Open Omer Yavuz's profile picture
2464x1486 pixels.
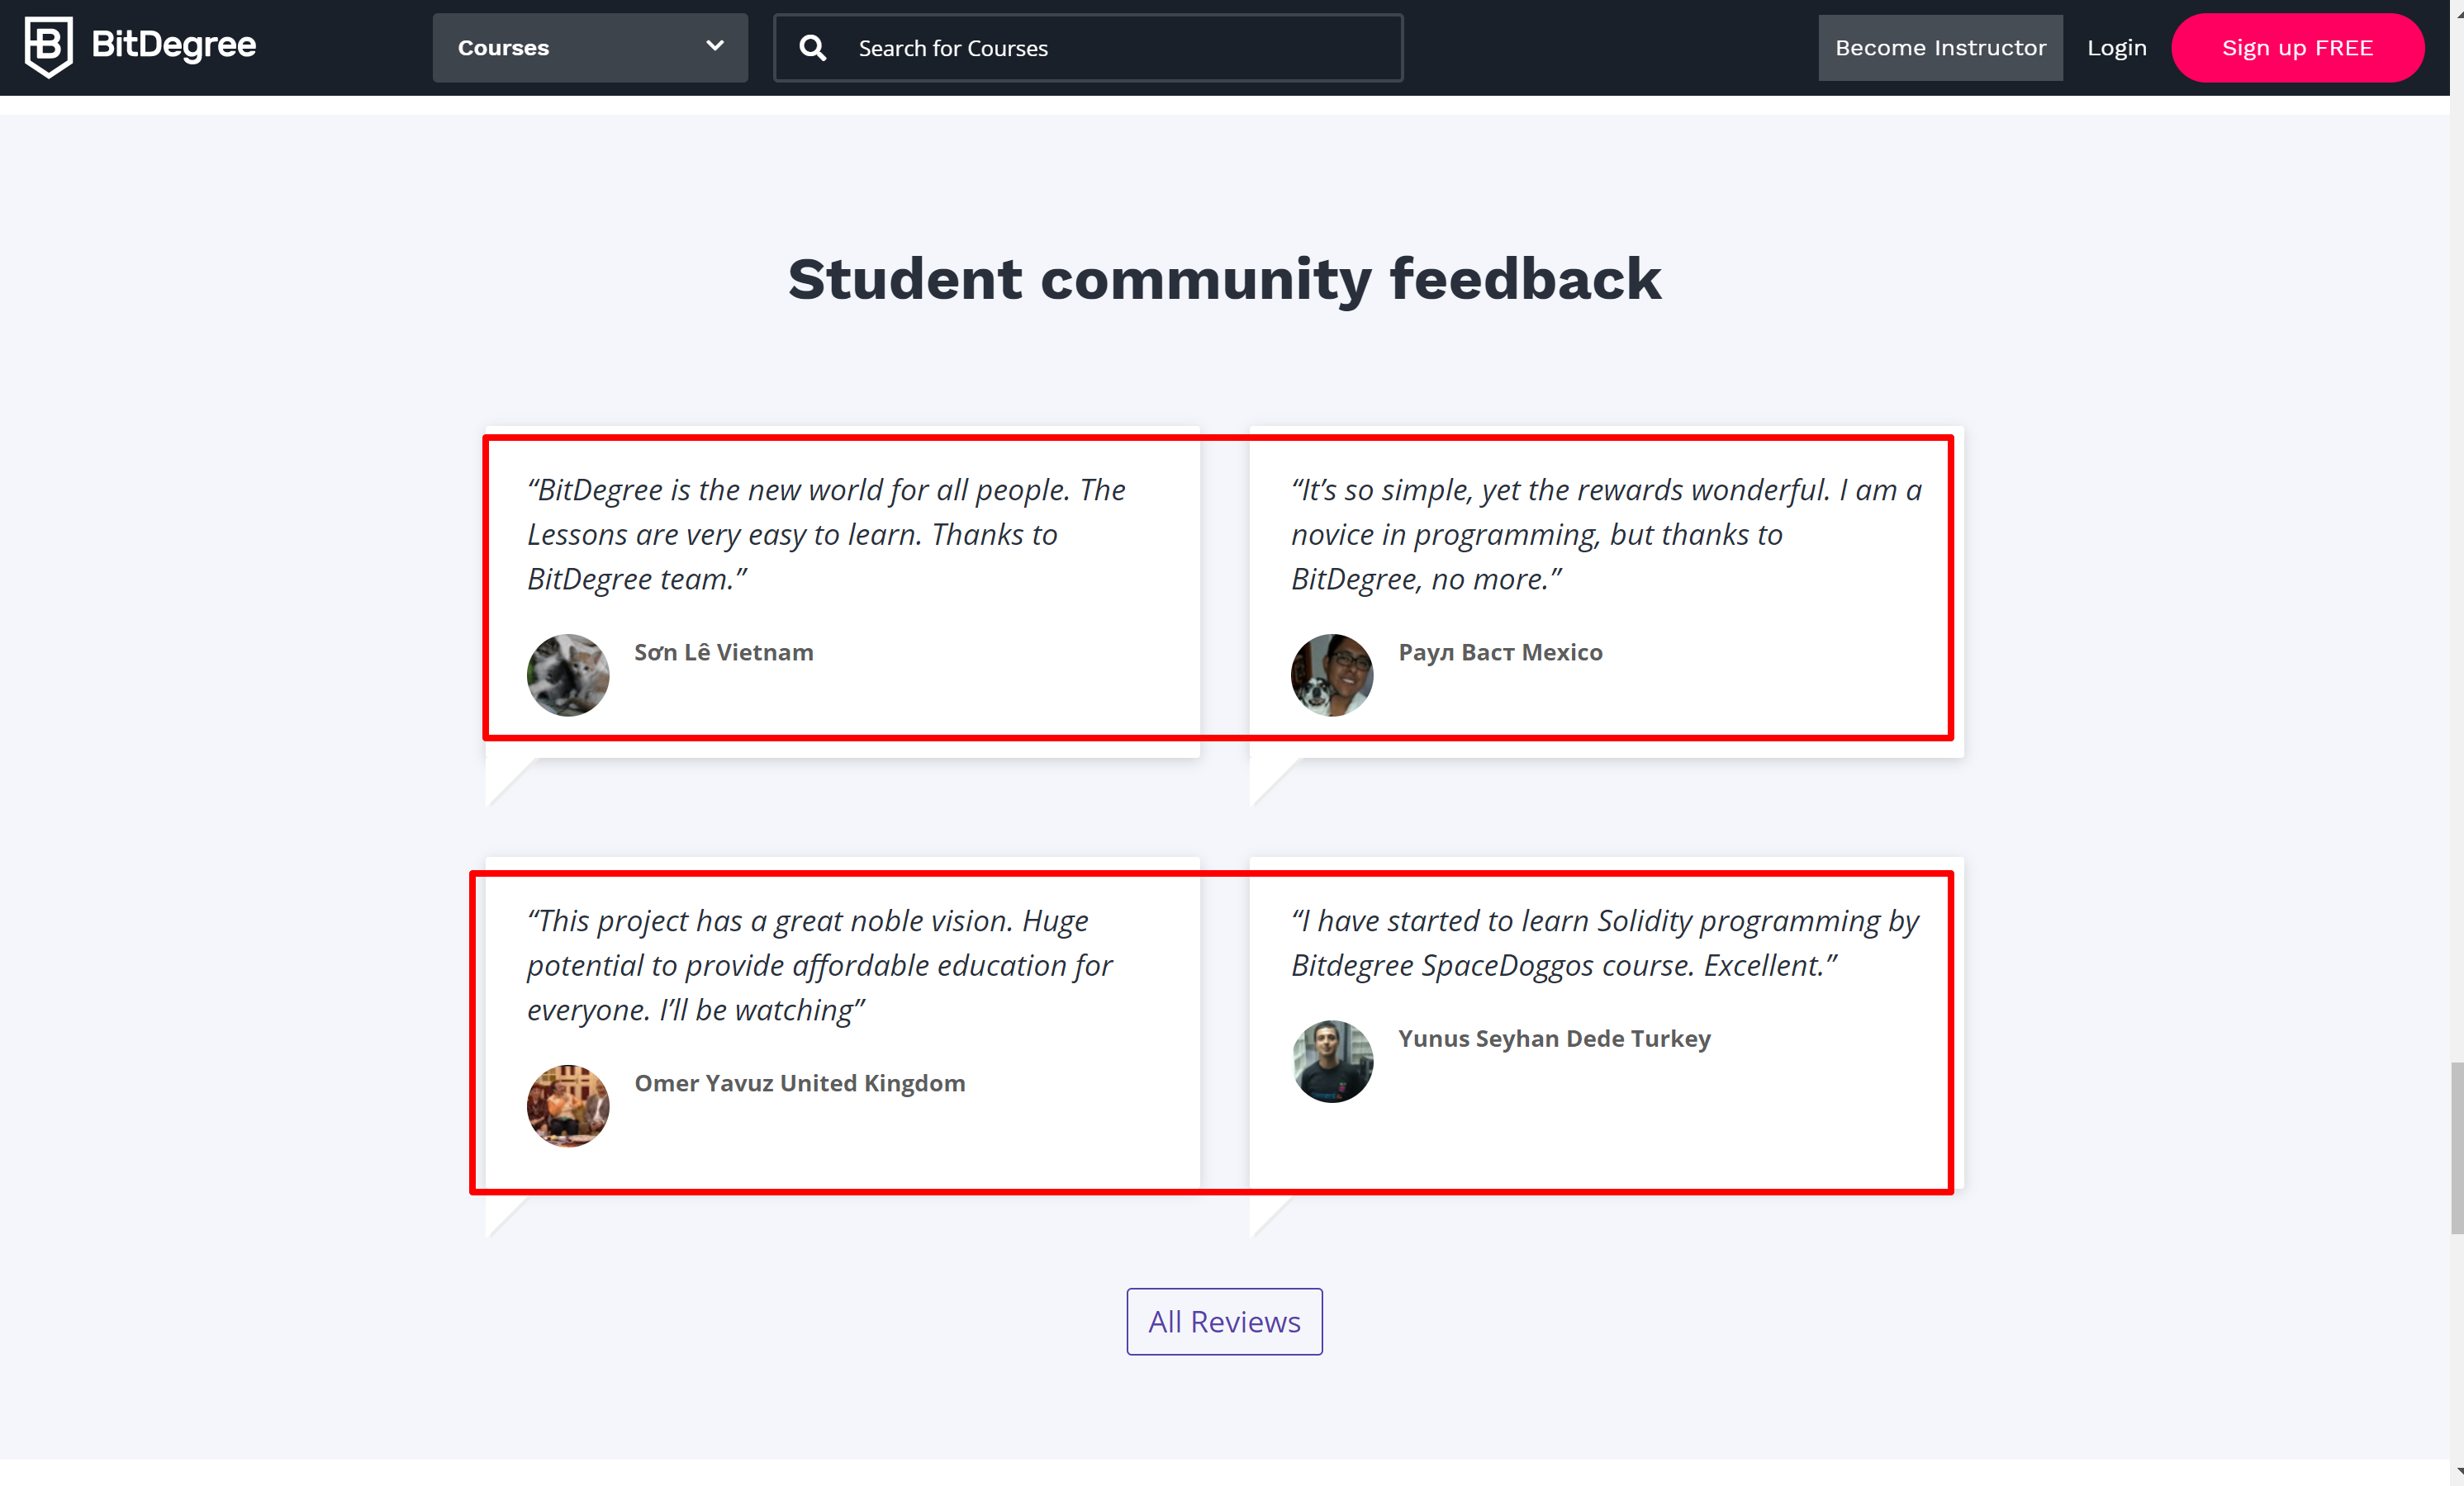(x=567, y=1105)
